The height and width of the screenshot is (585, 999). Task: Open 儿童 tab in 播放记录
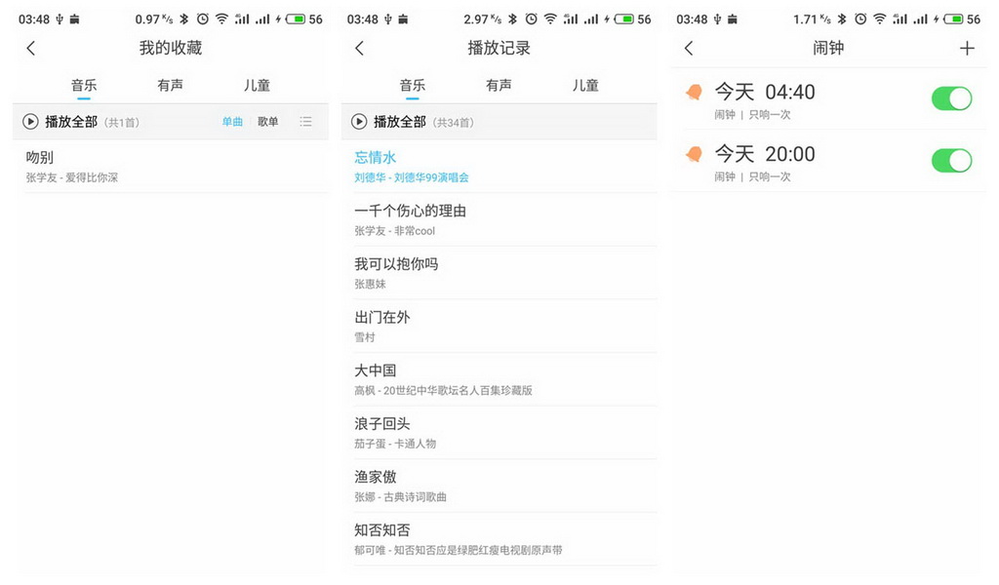pyautogui.click(x=585, y=86)
